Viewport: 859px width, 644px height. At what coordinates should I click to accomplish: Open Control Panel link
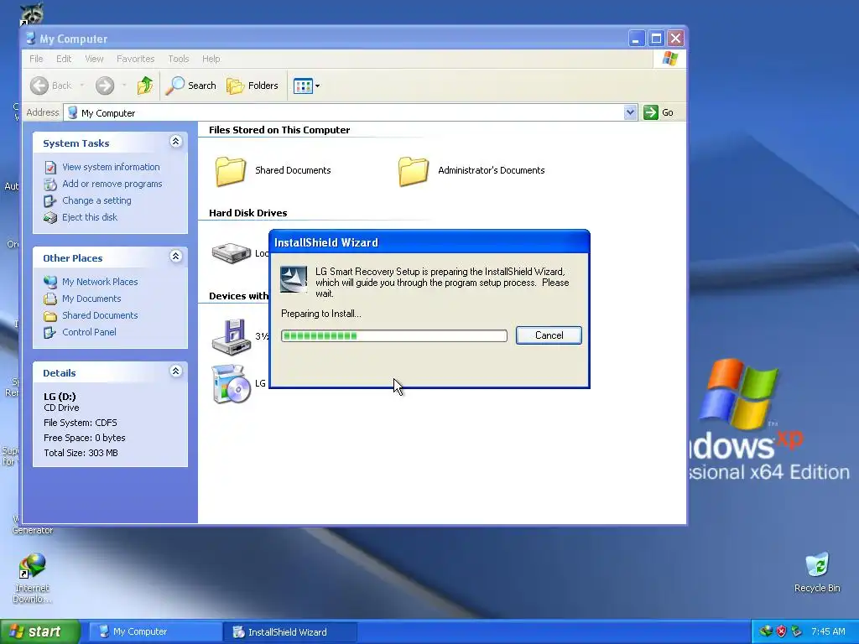[89, 332]
